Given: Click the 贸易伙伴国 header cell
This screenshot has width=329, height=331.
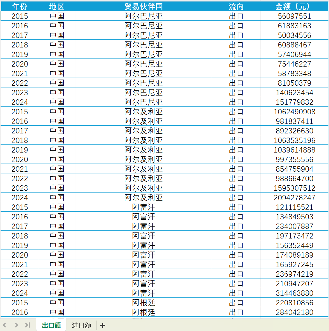Looking at the screenshot, I should coord(144,7).
